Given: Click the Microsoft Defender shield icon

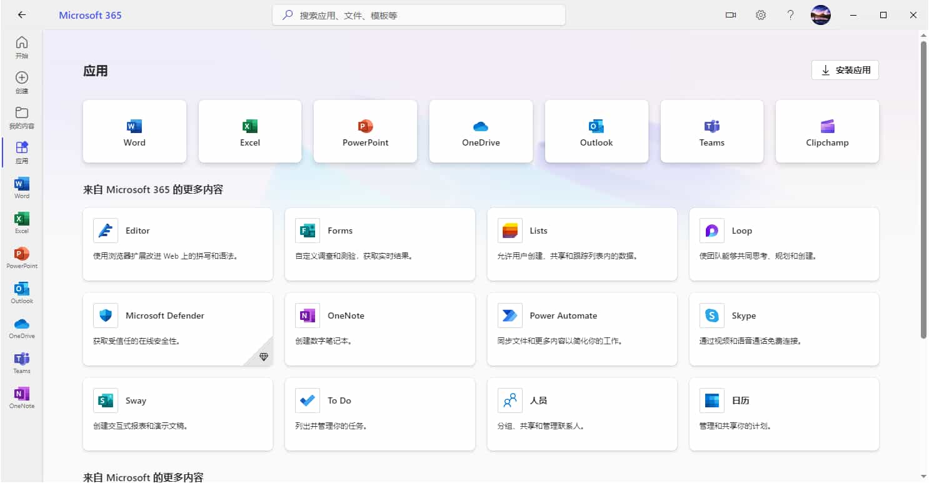Looking at the screenshot, I should point(106,316).
